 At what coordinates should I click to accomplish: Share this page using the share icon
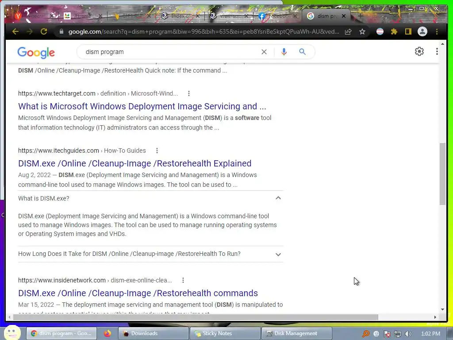tap(348, 31)
